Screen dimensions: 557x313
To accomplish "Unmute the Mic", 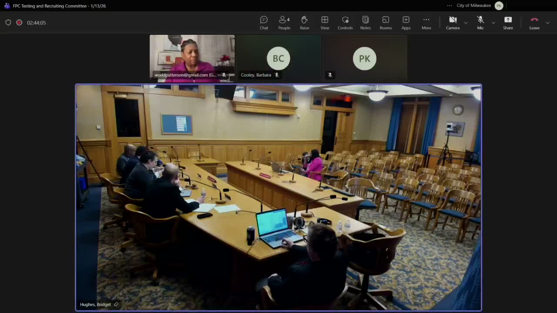I will 480,23.
